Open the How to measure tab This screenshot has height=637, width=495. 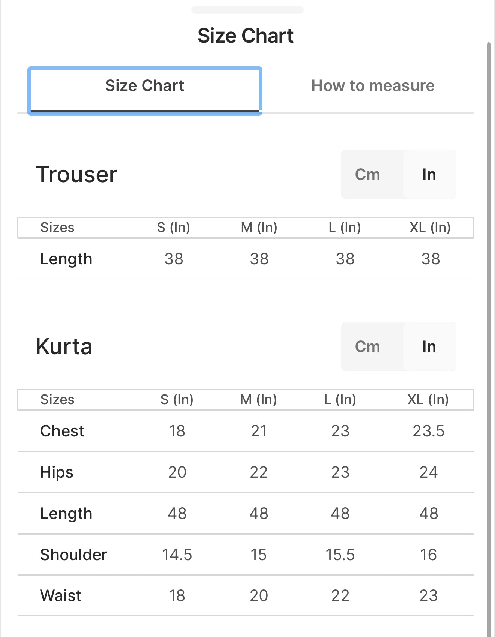click(x=373, y=86)
